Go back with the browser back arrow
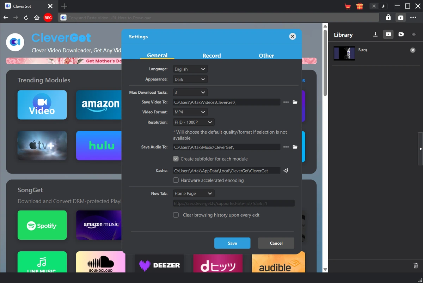This screenshot has height=283, width=423. (6, 18)
